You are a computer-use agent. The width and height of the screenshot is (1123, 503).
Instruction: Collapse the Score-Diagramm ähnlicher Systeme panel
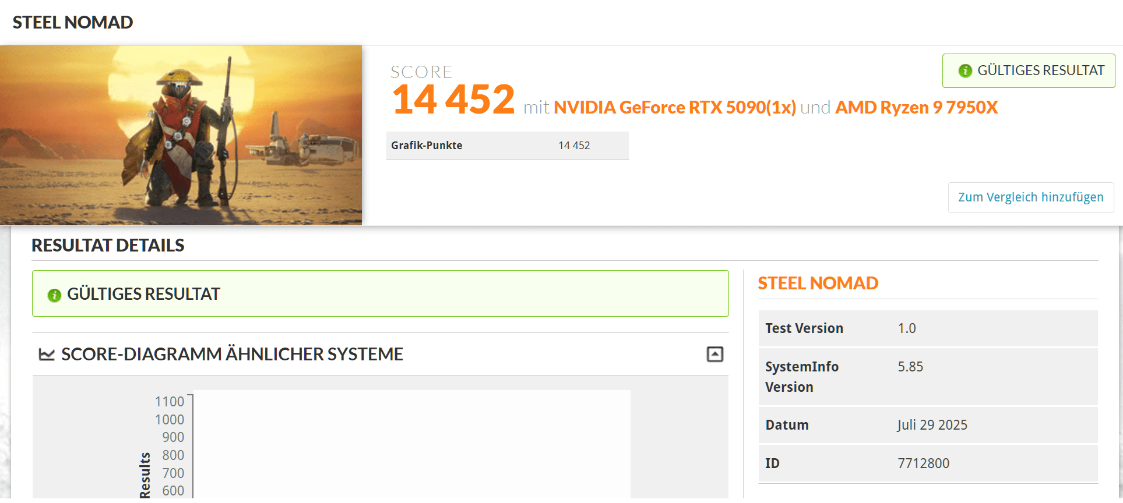pyautogui.click(x=714, y=354)
